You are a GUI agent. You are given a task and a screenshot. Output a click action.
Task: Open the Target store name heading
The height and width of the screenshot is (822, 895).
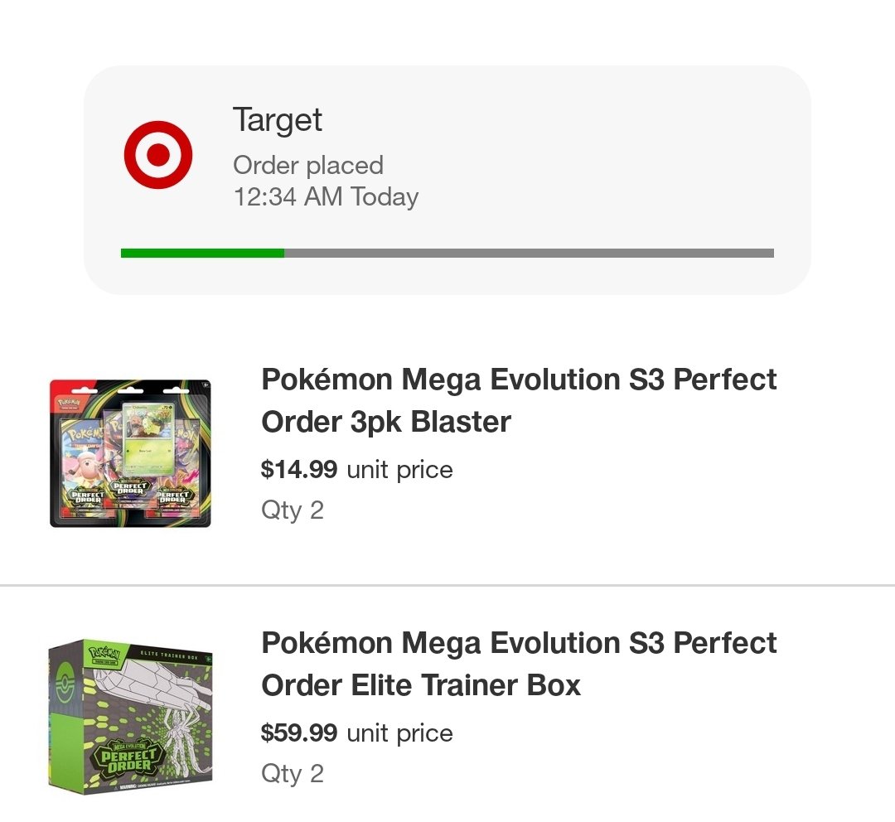click(x=277, y=120)
